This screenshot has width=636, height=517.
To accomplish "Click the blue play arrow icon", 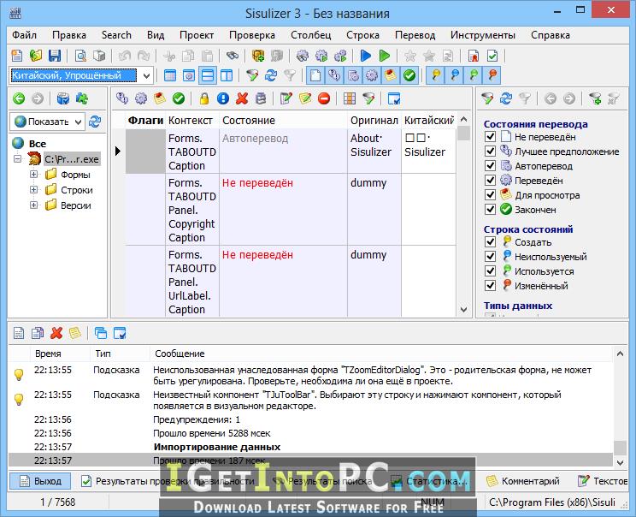I will click(366, 56).
